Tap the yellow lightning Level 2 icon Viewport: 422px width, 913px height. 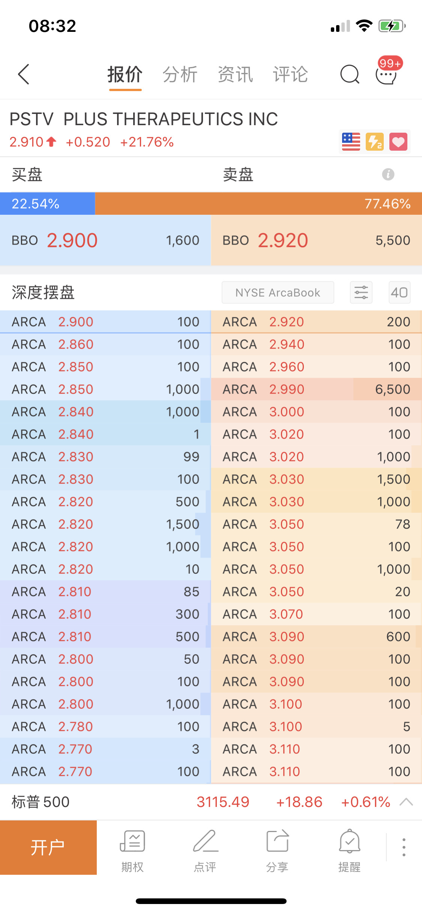tap(375, 142)
